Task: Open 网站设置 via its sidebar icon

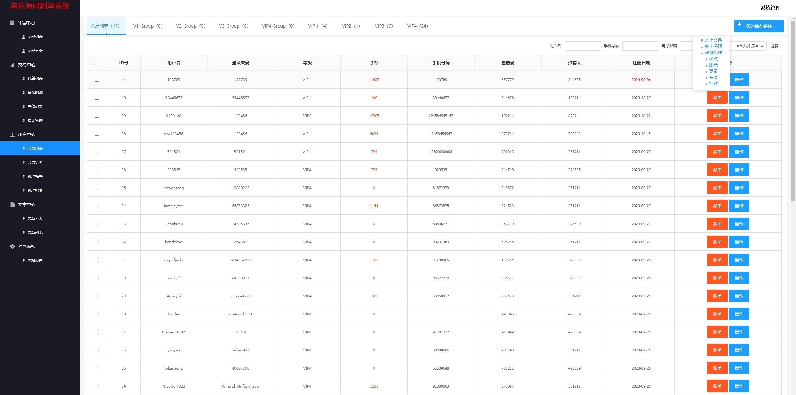Action: tap(24, 260)
